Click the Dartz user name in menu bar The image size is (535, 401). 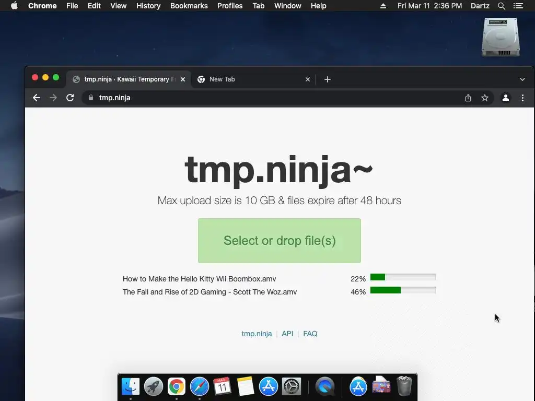480,6
